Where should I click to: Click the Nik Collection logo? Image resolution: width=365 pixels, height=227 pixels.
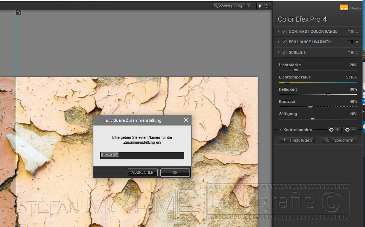350,8
